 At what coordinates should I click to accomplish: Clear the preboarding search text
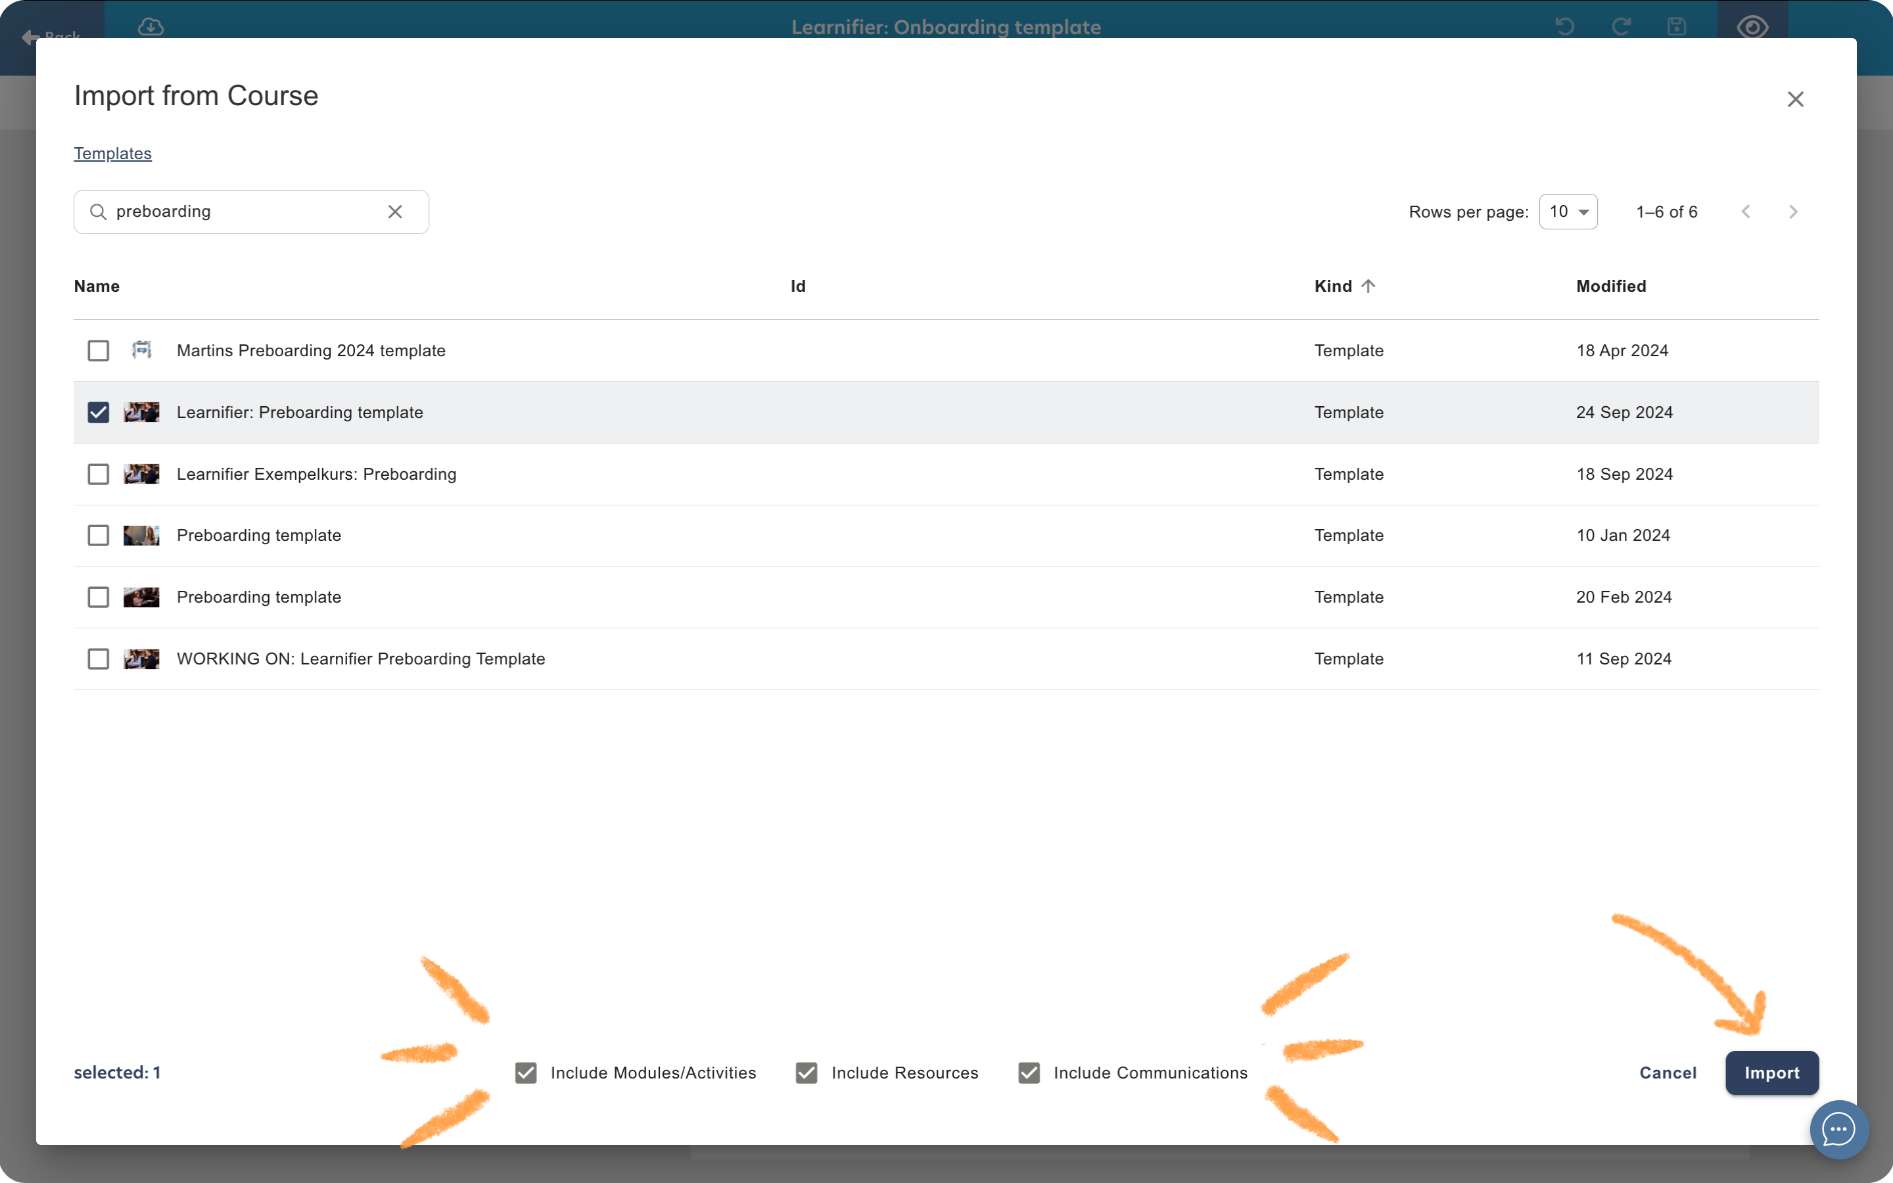tap(395, 212)
